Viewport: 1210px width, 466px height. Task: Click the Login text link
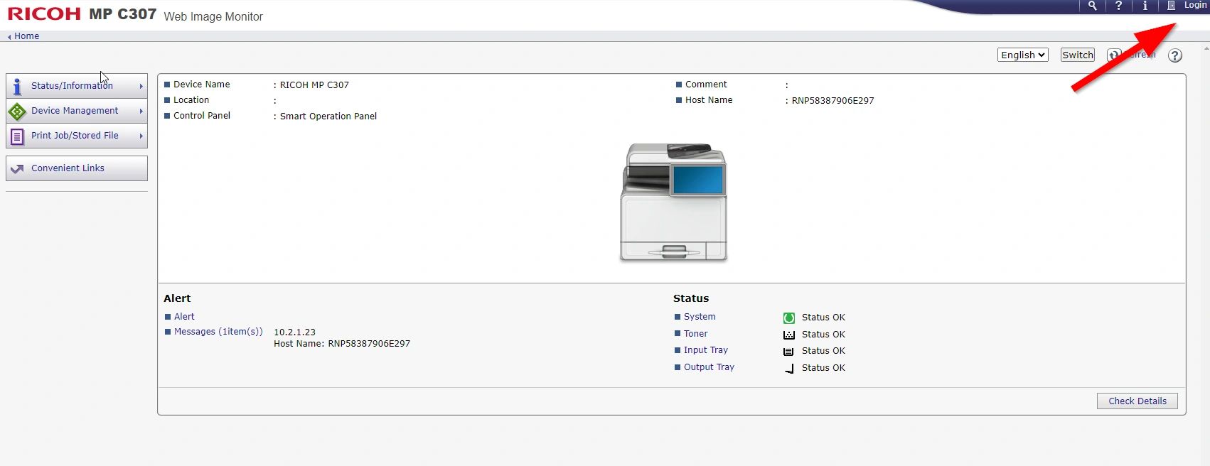point(1195,6)
